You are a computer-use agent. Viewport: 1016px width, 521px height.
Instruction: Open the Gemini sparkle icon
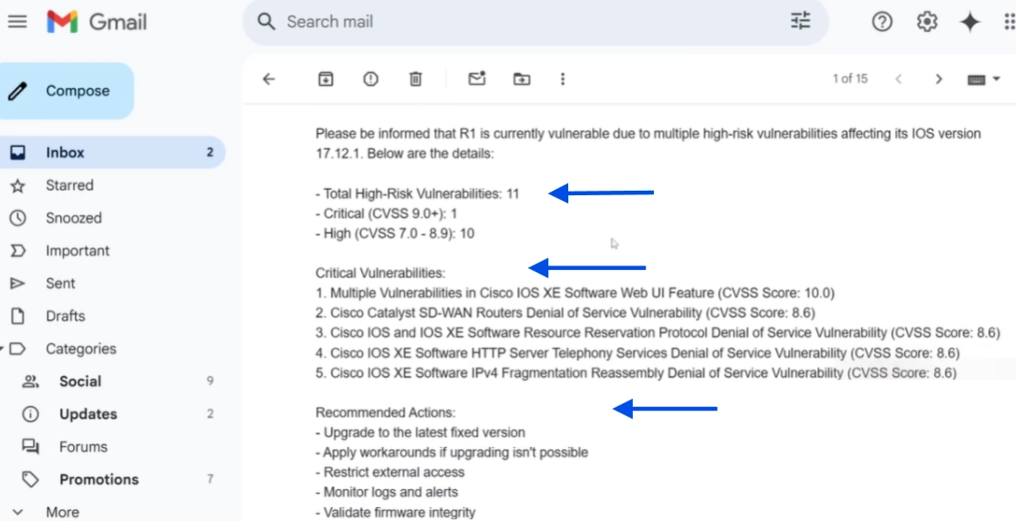pyautogui.click(x=970, y=22)
